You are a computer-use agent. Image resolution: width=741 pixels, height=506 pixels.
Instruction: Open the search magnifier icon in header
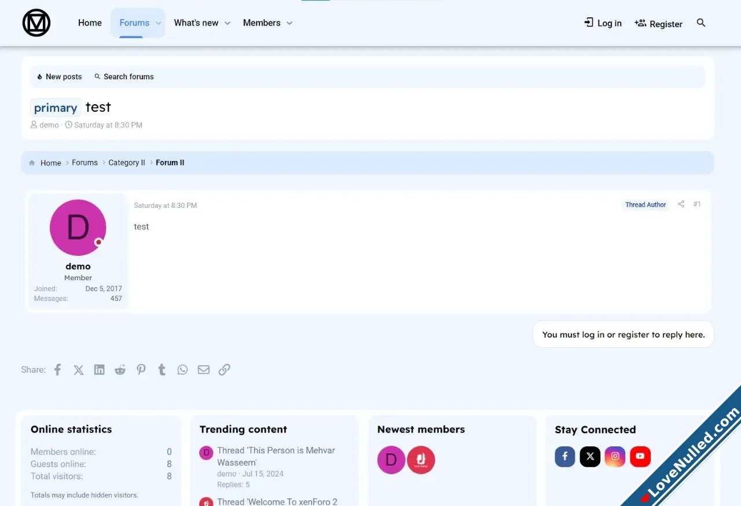click(x=701, y=23)
